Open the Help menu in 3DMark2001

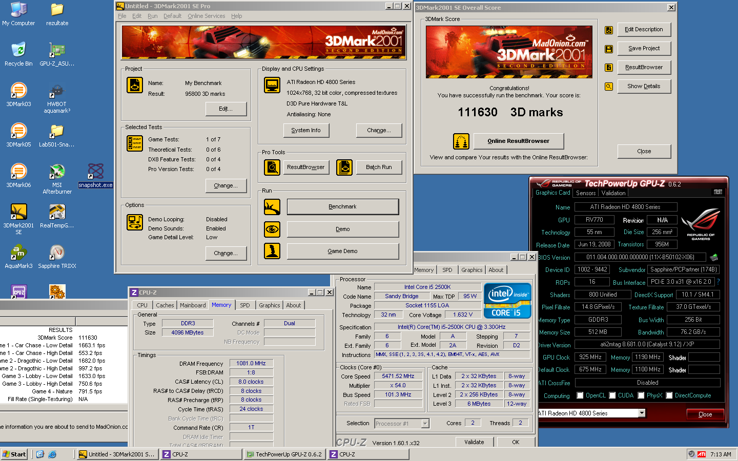coord(236,16)
